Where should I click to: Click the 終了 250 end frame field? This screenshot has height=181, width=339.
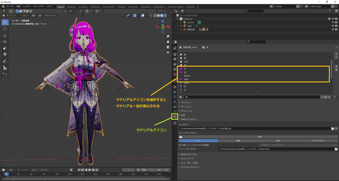(163, 170)
